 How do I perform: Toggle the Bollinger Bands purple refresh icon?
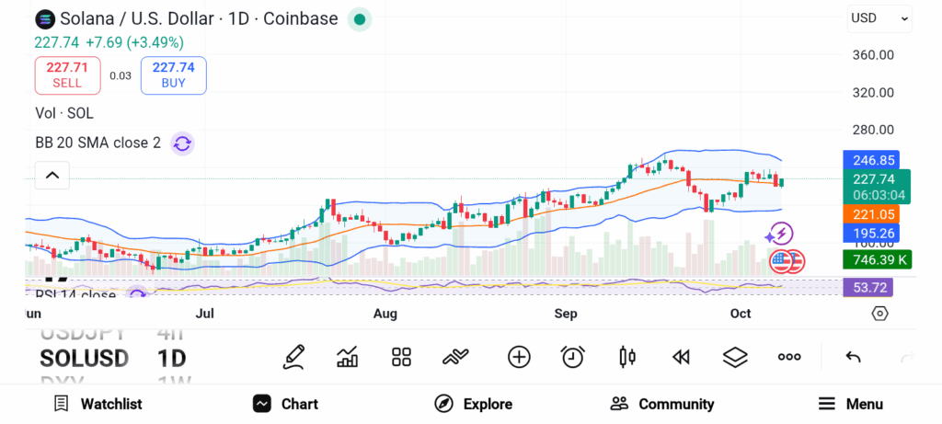[x=182, y=143]
